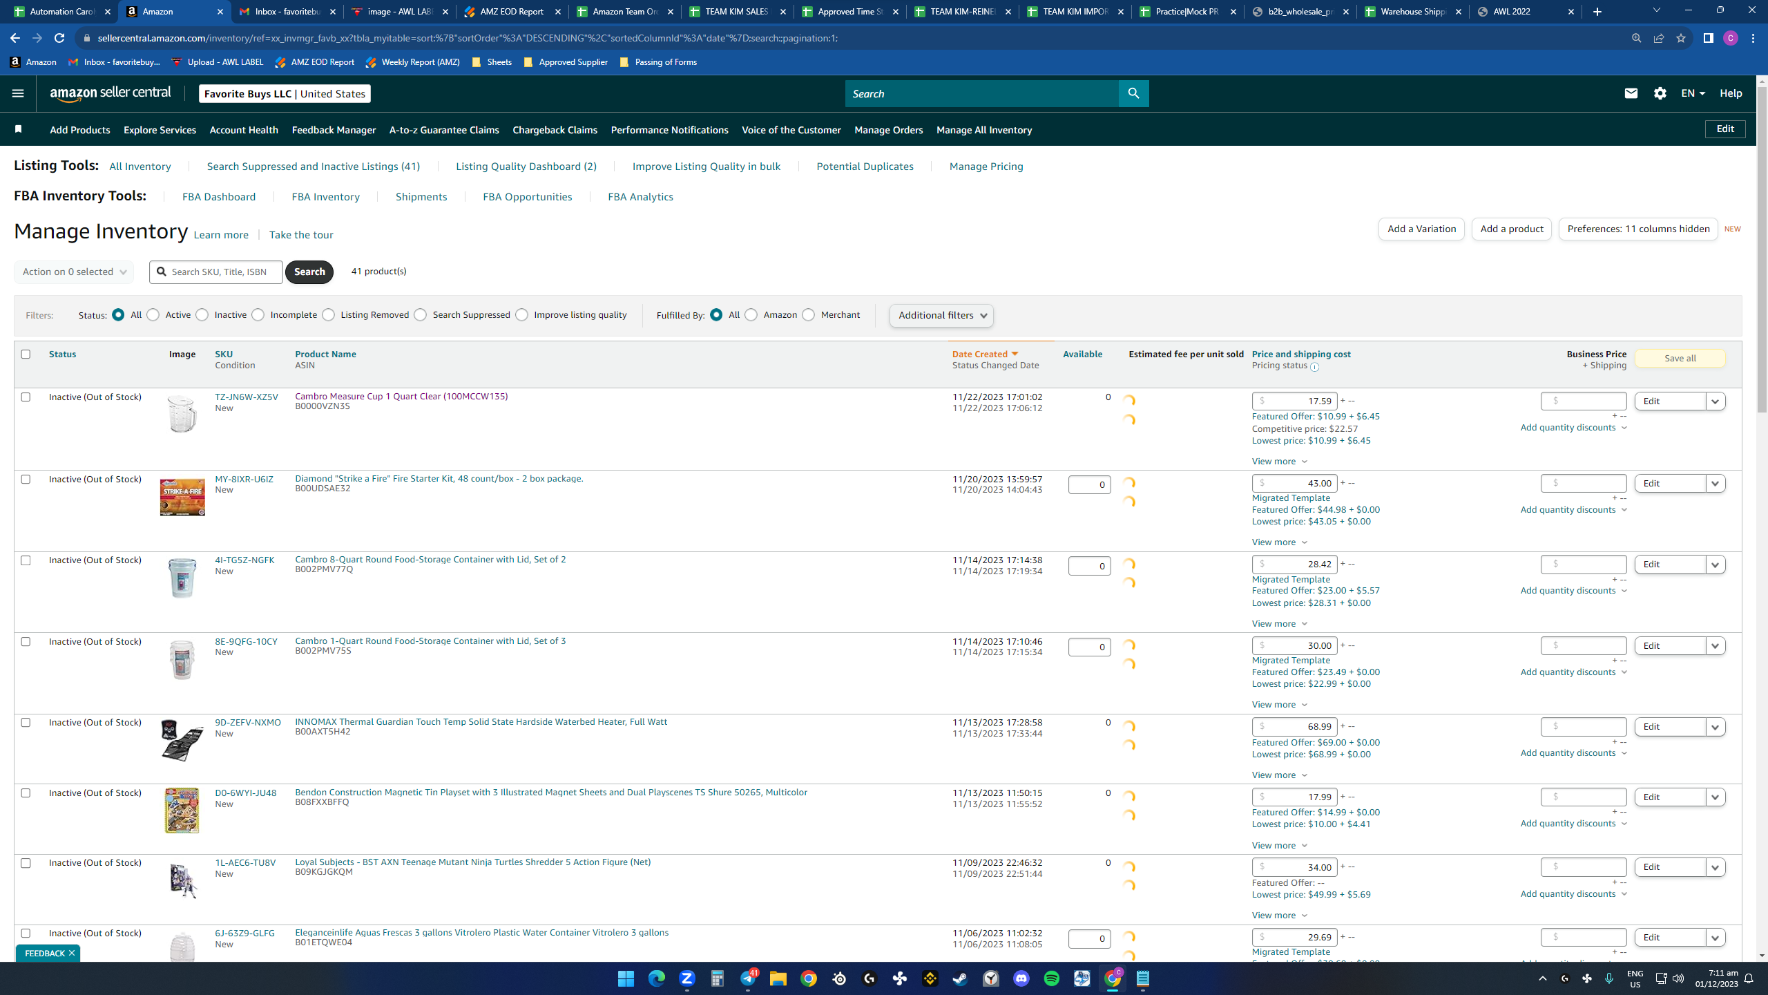The image size is (1768, 995).
Task: Click the Add a Variation button
Action: pyautogui.click(x=1421, y=229)
